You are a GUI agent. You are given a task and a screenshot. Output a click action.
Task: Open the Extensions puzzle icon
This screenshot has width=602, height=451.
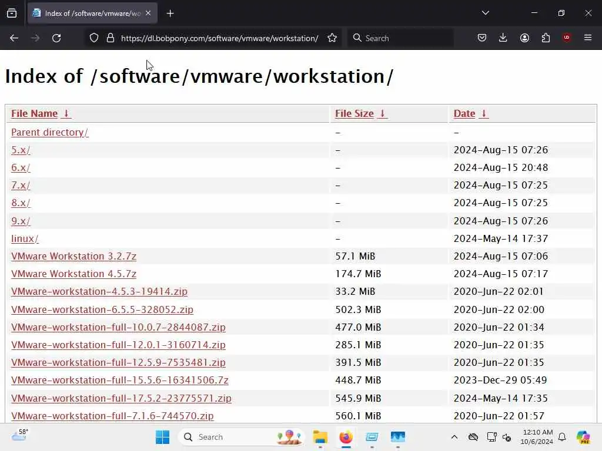click(546, 38)
